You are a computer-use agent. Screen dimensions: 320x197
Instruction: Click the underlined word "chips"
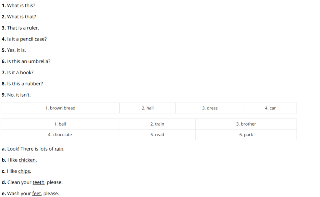point(24,171)
